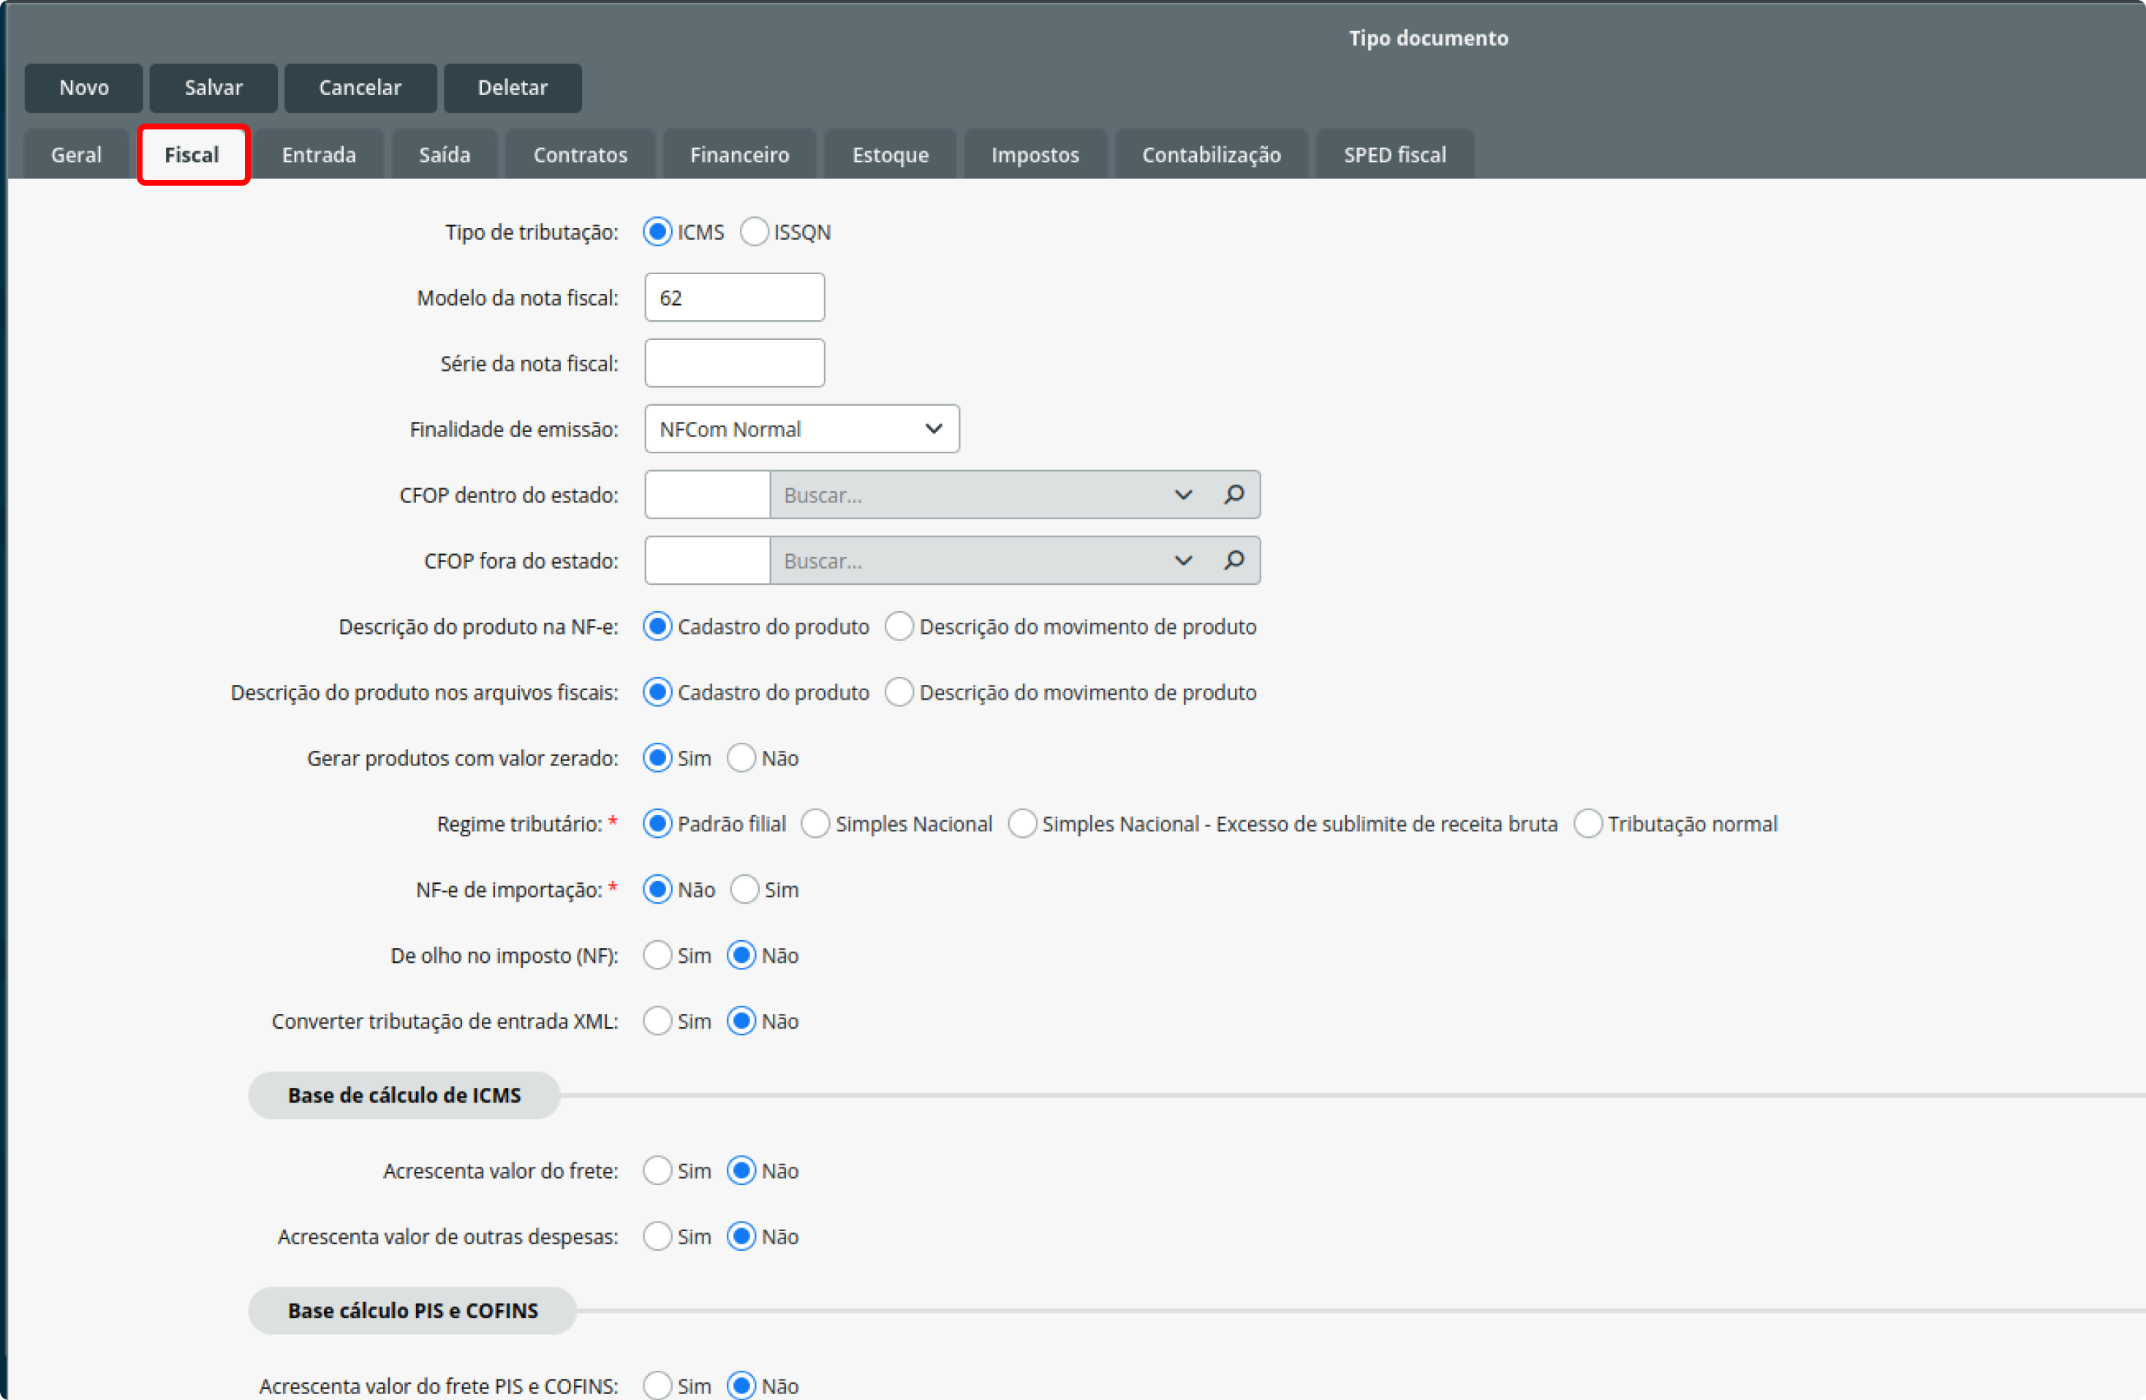Open Finalidade de emissão dropdown
The width and height of the screenshot is (2146, 1400).
click(801, 428)
